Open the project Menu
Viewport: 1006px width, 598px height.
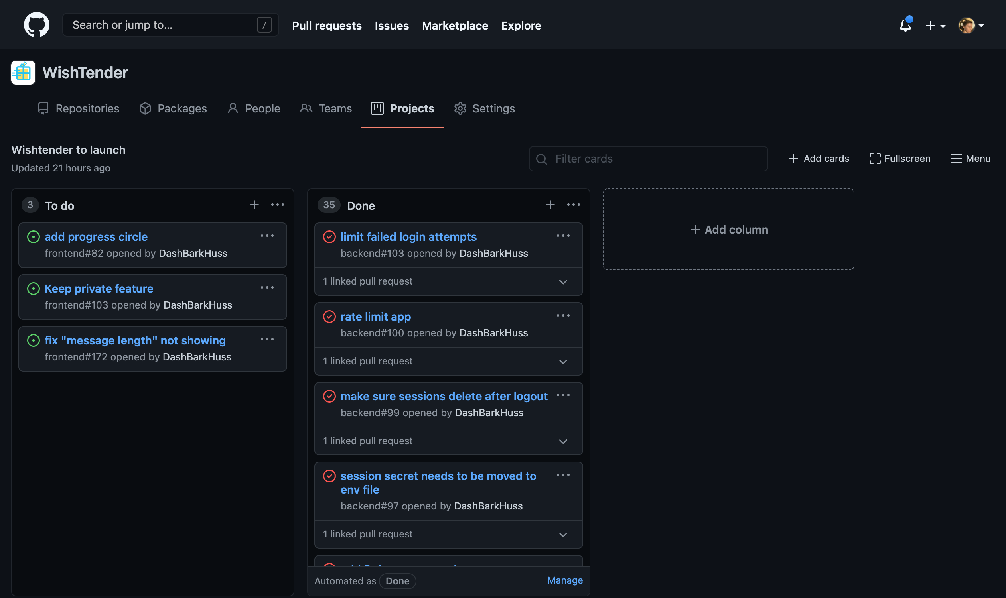pyautogui.click(x=970, y=159)
